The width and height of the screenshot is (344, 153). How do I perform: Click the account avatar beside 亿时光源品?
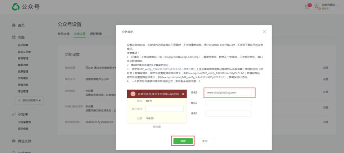pos(316,7)
